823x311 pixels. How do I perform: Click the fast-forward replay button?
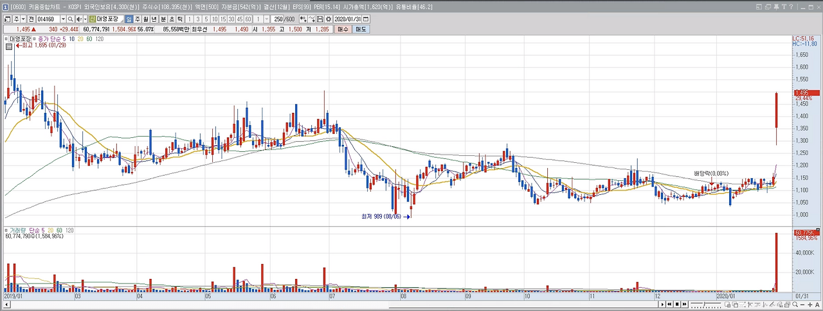tap(685, 305)
